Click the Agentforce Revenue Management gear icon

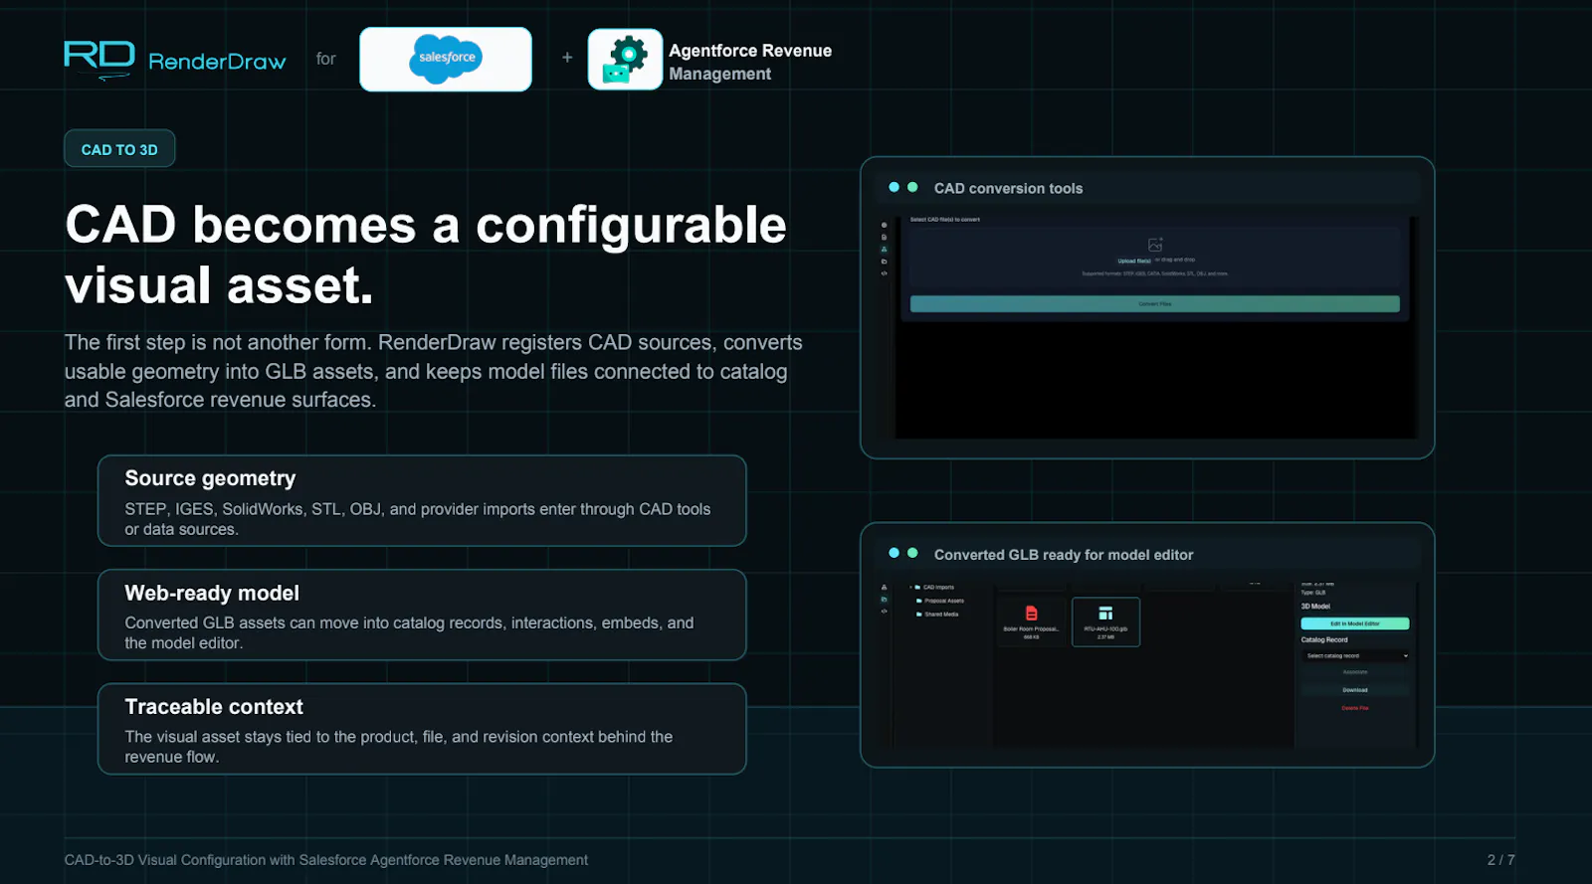[625, 60]
